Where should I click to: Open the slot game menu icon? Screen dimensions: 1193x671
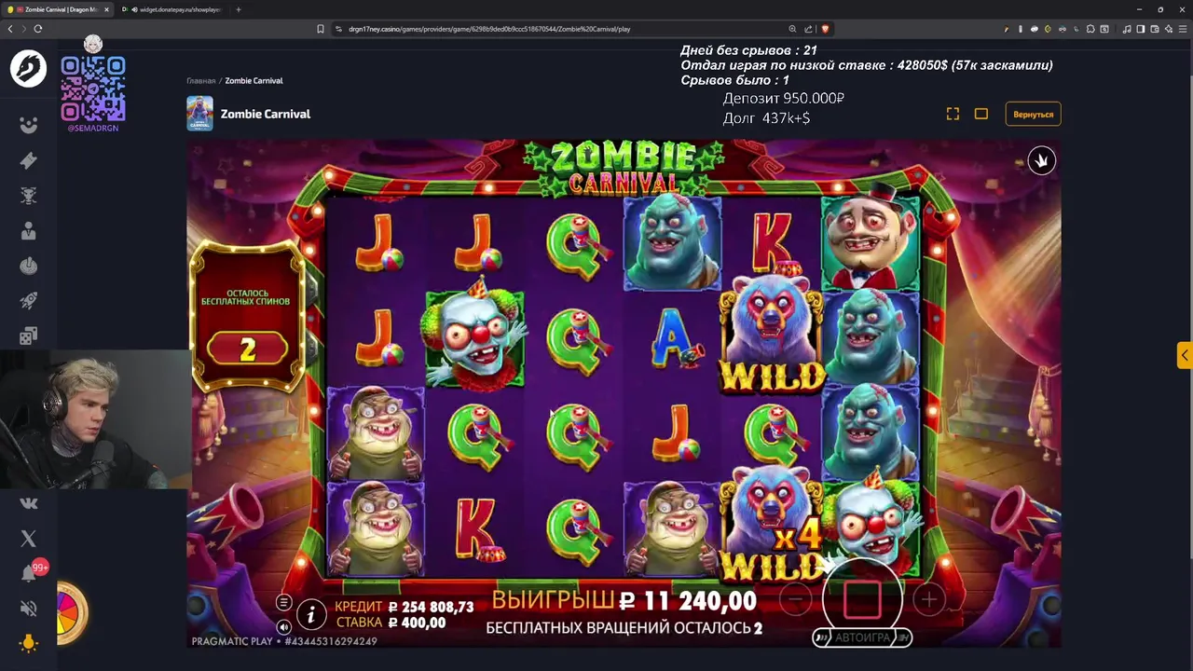tap(284, 602)
